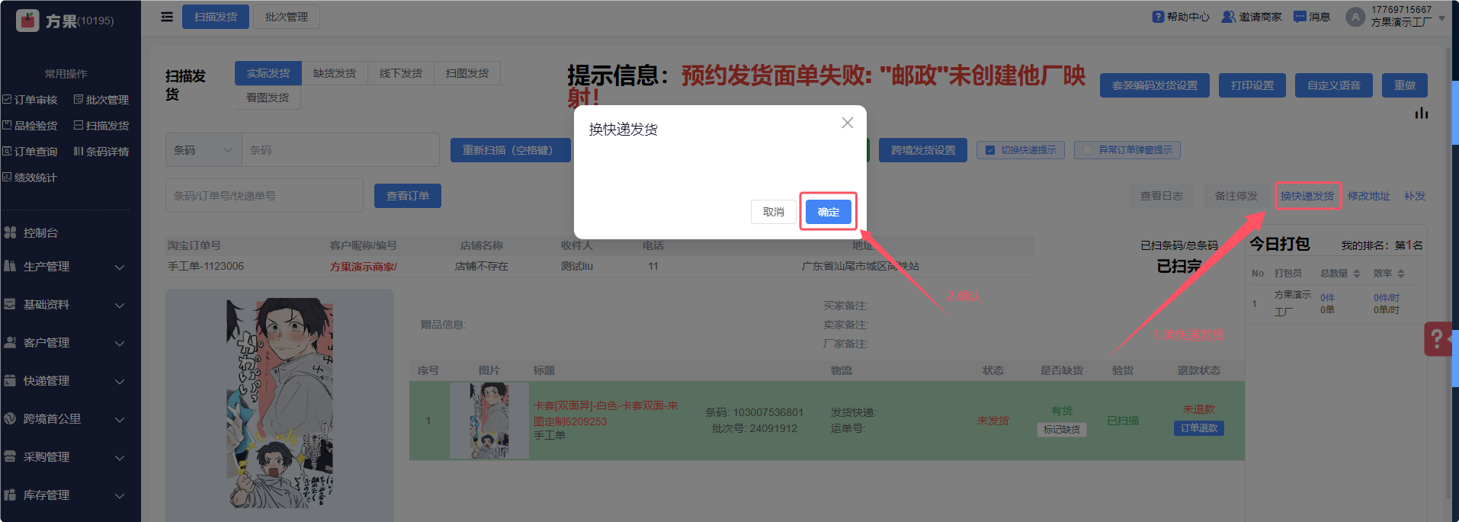Confirm the dialog with 确定

(x=829, y=212)
